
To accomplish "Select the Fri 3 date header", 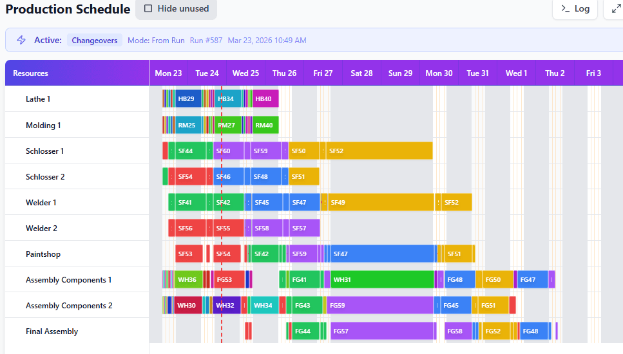I will point(593,73).
